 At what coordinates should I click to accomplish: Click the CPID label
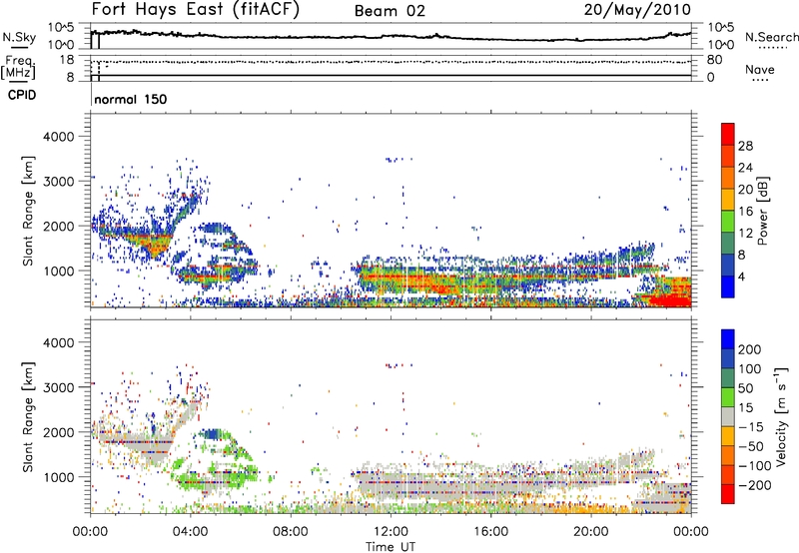click(x=22, y=95)
